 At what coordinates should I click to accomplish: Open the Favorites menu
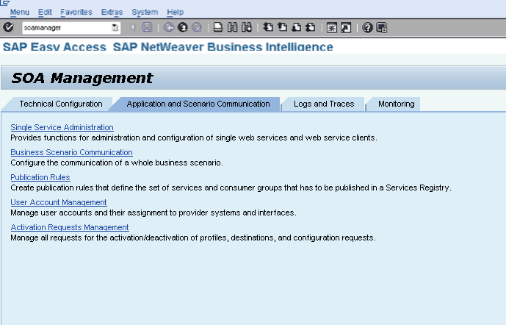pos(76,12)
